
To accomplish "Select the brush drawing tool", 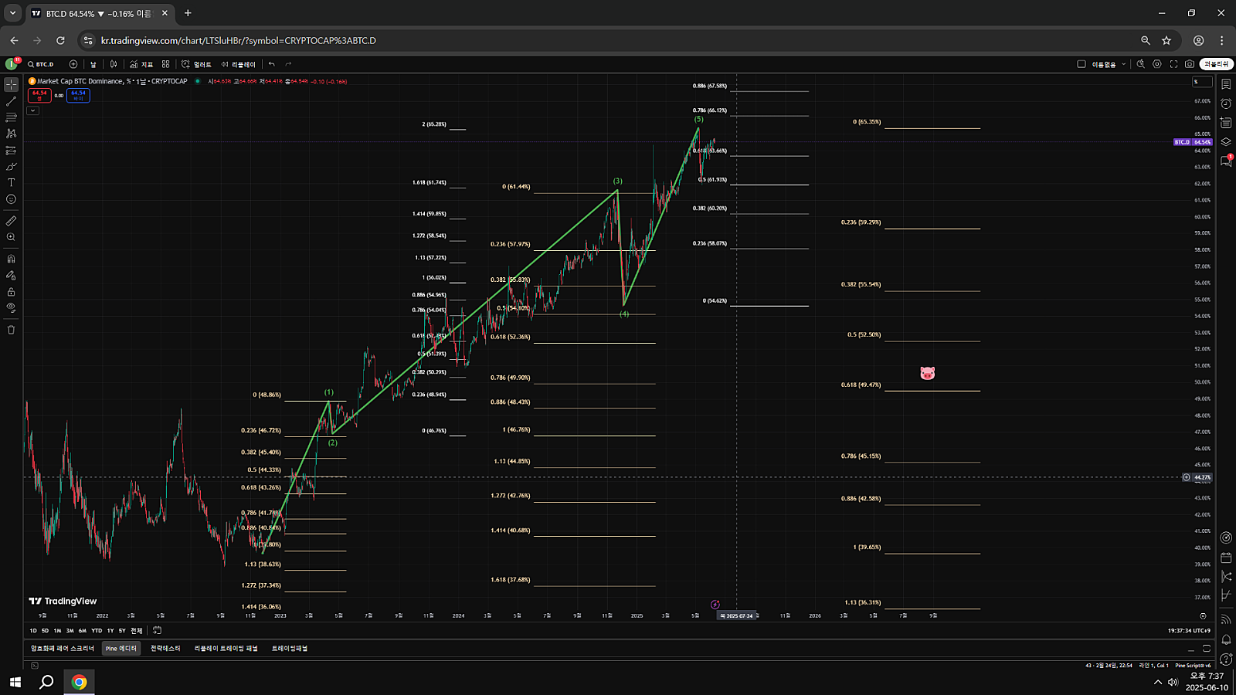I will pyautogui.click(x=11, y=167).
